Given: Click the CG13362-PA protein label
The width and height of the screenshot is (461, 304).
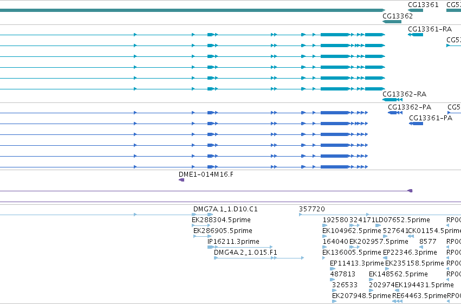Looking at the screenshot, I should [410, 107].
